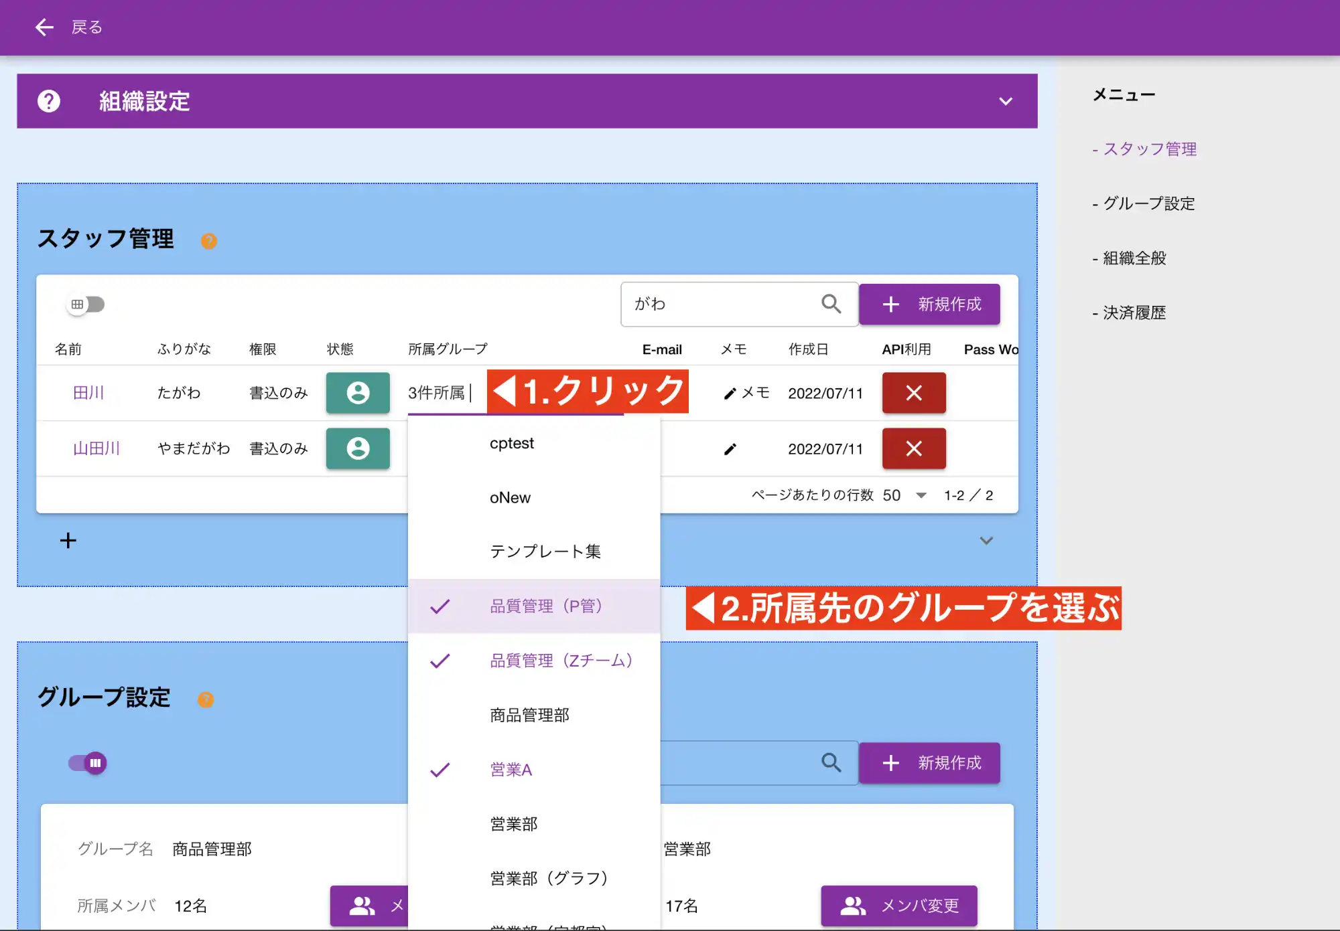Click the orange help icon next to スタッフ管理

pos(210,241)
